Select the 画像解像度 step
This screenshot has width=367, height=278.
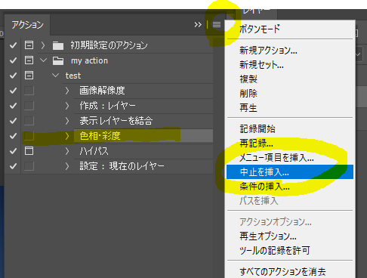tap(102, 91)
